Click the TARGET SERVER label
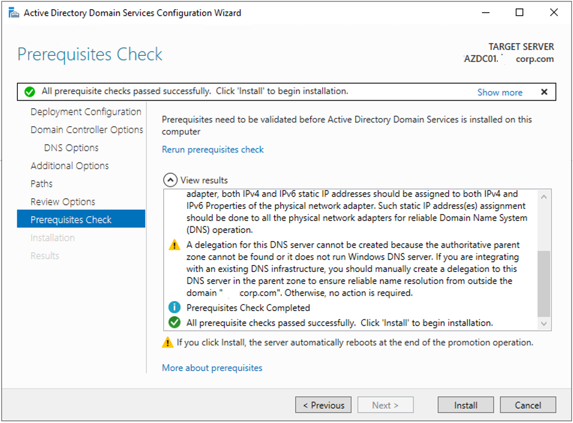 [x=521, y=47]
